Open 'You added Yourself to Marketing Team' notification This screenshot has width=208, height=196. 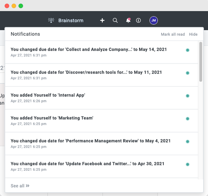coord(102,121)
